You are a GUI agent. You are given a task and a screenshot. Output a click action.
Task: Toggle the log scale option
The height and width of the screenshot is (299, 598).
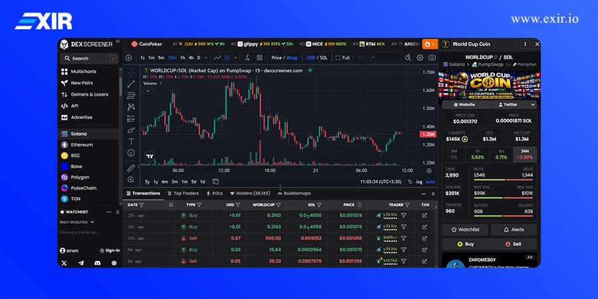point(419,182)
